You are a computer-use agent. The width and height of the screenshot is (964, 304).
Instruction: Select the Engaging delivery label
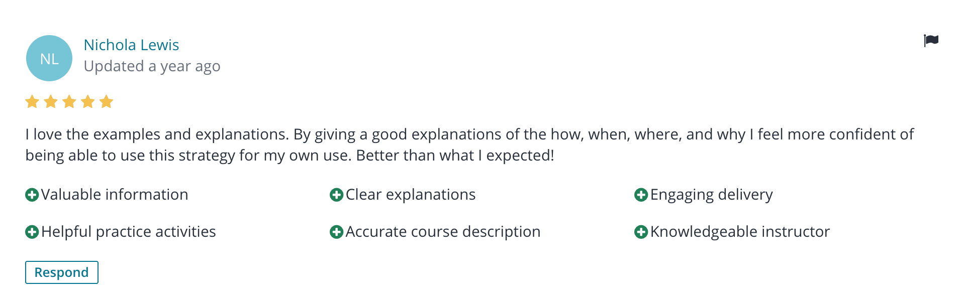click(x=712, y=195)
